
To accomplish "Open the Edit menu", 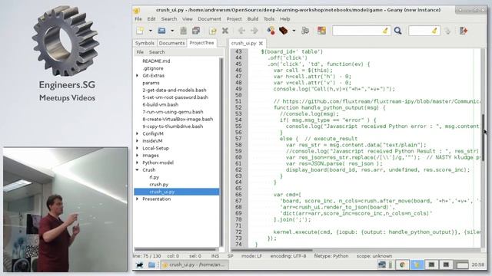I will (151, 18).
